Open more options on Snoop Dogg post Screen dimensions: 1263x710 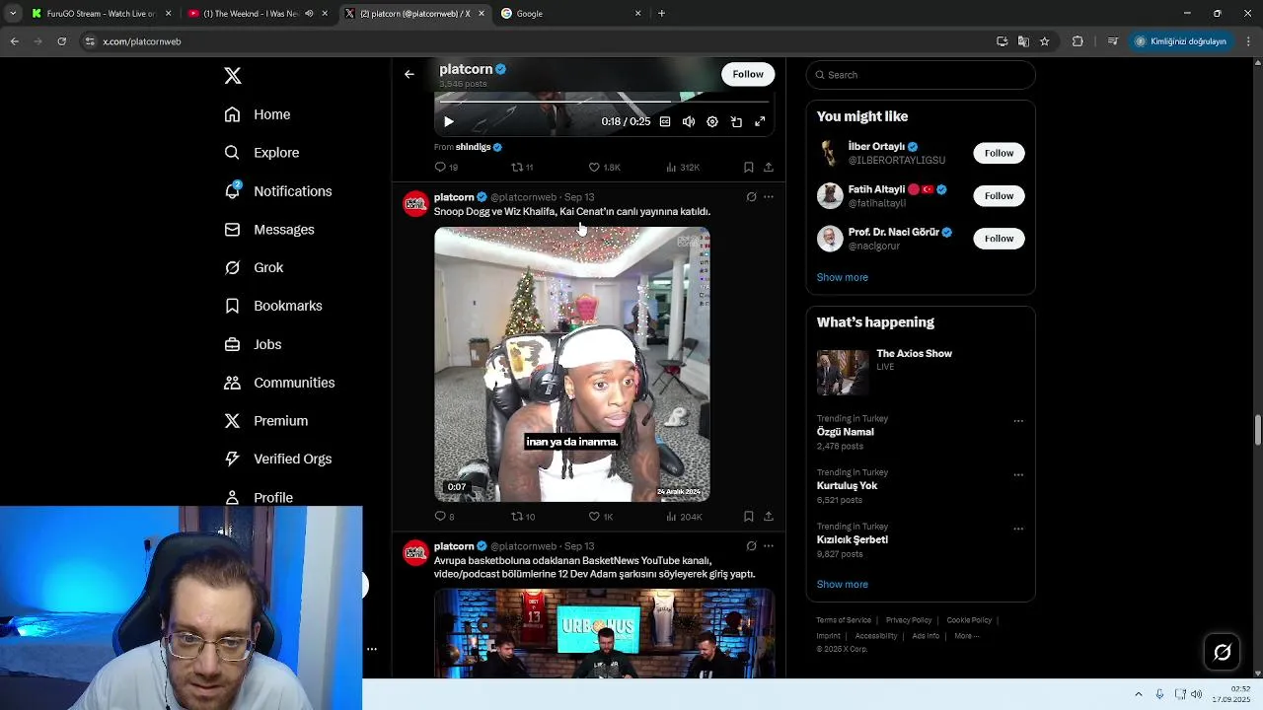tap(769, 197)
